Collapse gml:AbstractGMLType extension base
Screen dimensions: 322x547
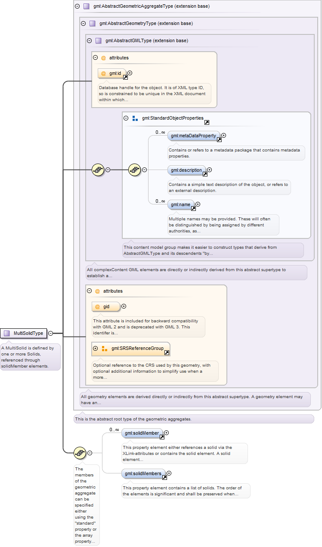90,41
